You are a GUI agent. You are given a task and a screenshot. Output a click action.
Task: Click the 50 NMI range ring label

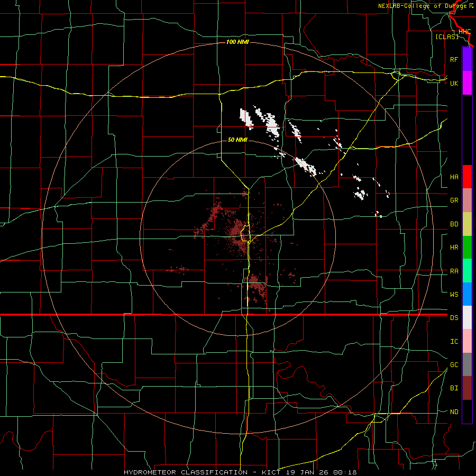[x=237, y=140]
